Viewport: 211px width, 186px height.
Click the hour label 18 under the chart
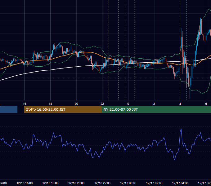coord(51,104)
